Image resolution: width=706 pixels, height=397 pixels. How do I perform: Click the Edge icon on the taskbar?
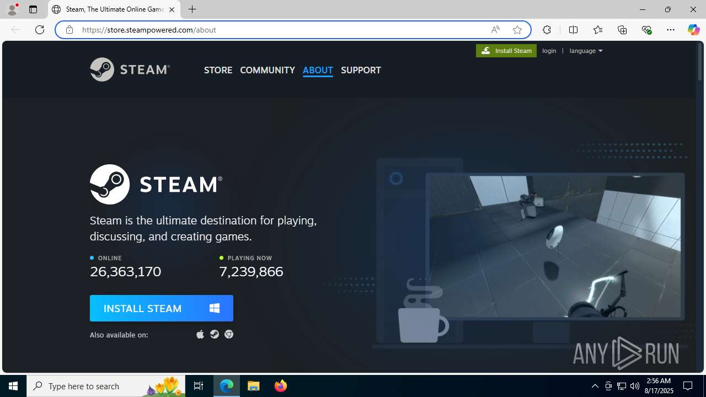227,386
